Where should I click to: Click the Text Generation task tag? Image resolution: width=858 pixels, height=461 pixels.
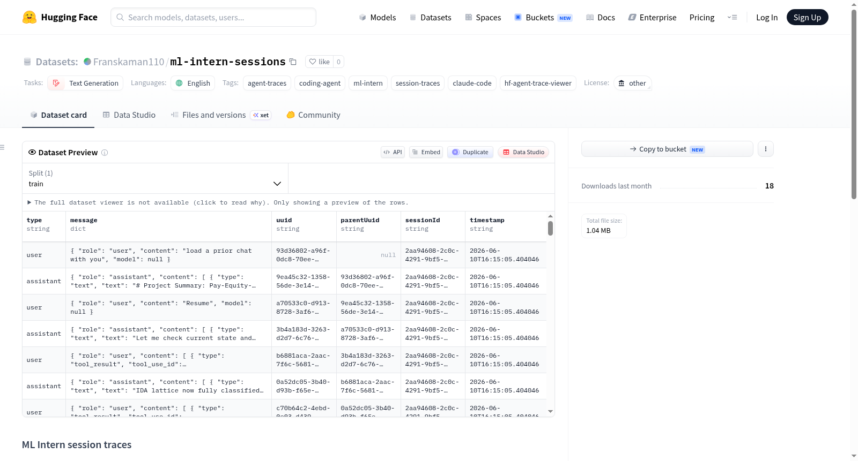(x=85, y=83)
